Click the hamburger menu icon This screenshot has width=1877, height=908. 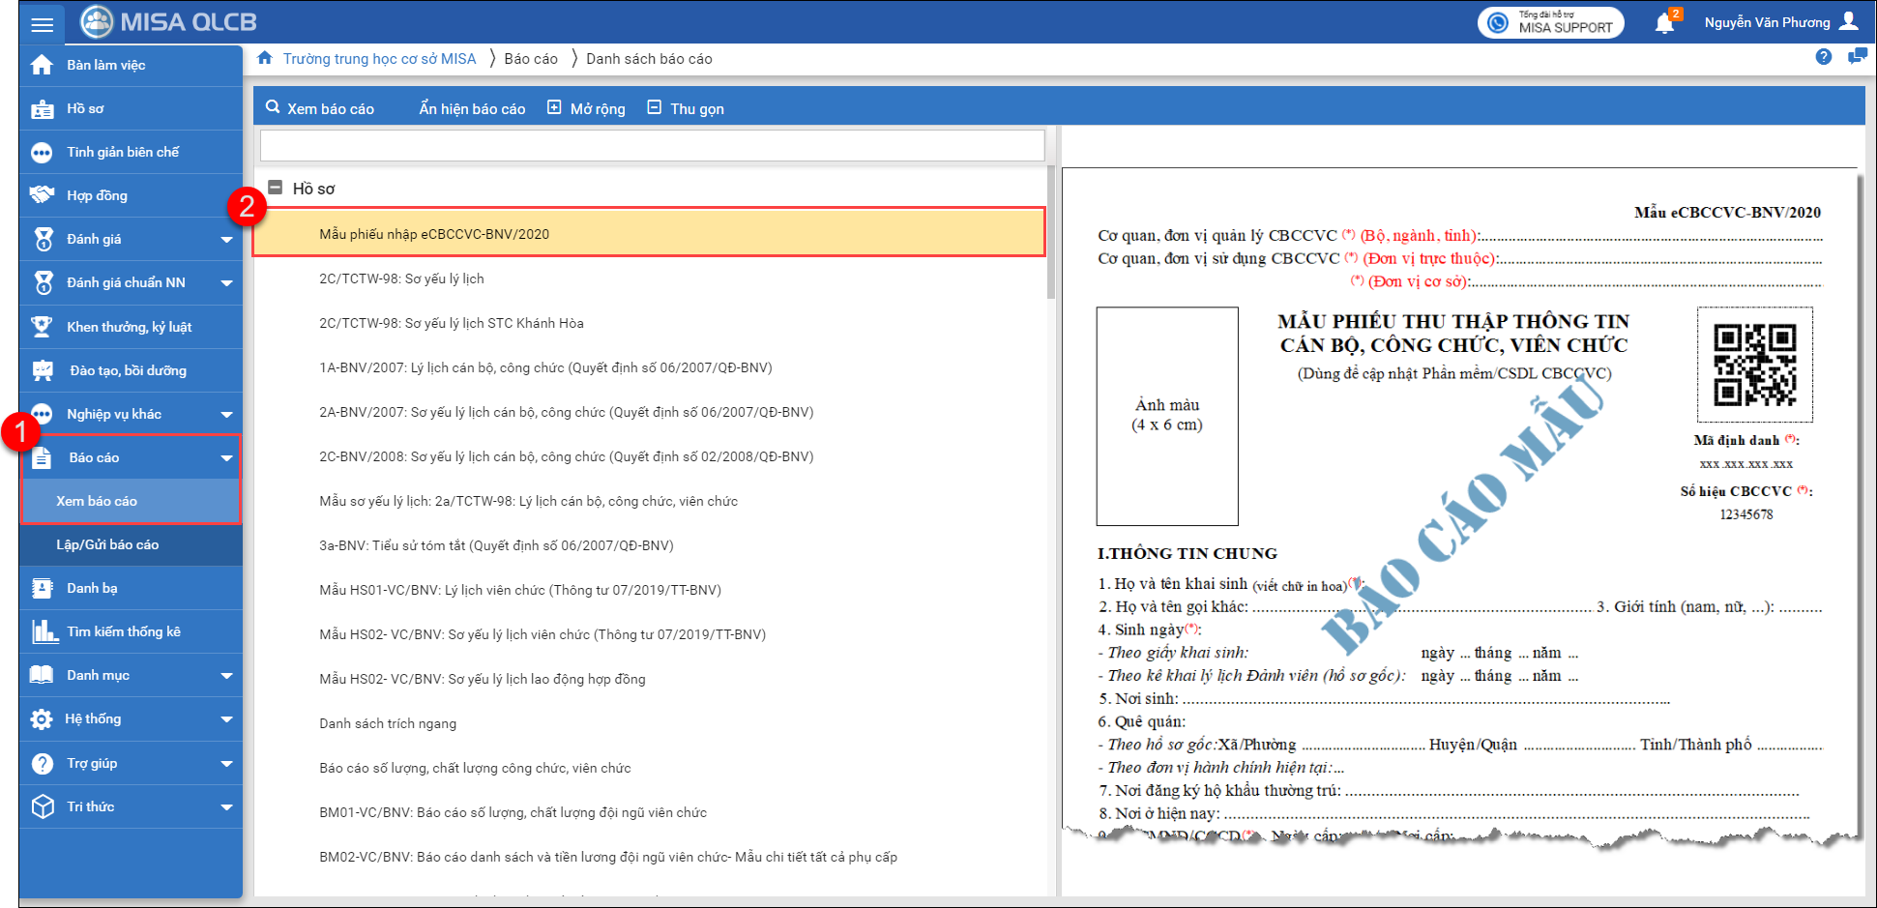(x=42, y=24)
